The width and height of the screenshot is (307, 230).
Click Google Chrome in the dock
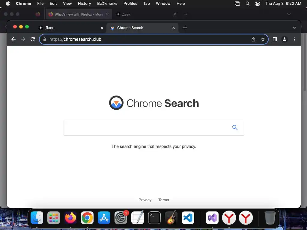click(x=87, y=218)
